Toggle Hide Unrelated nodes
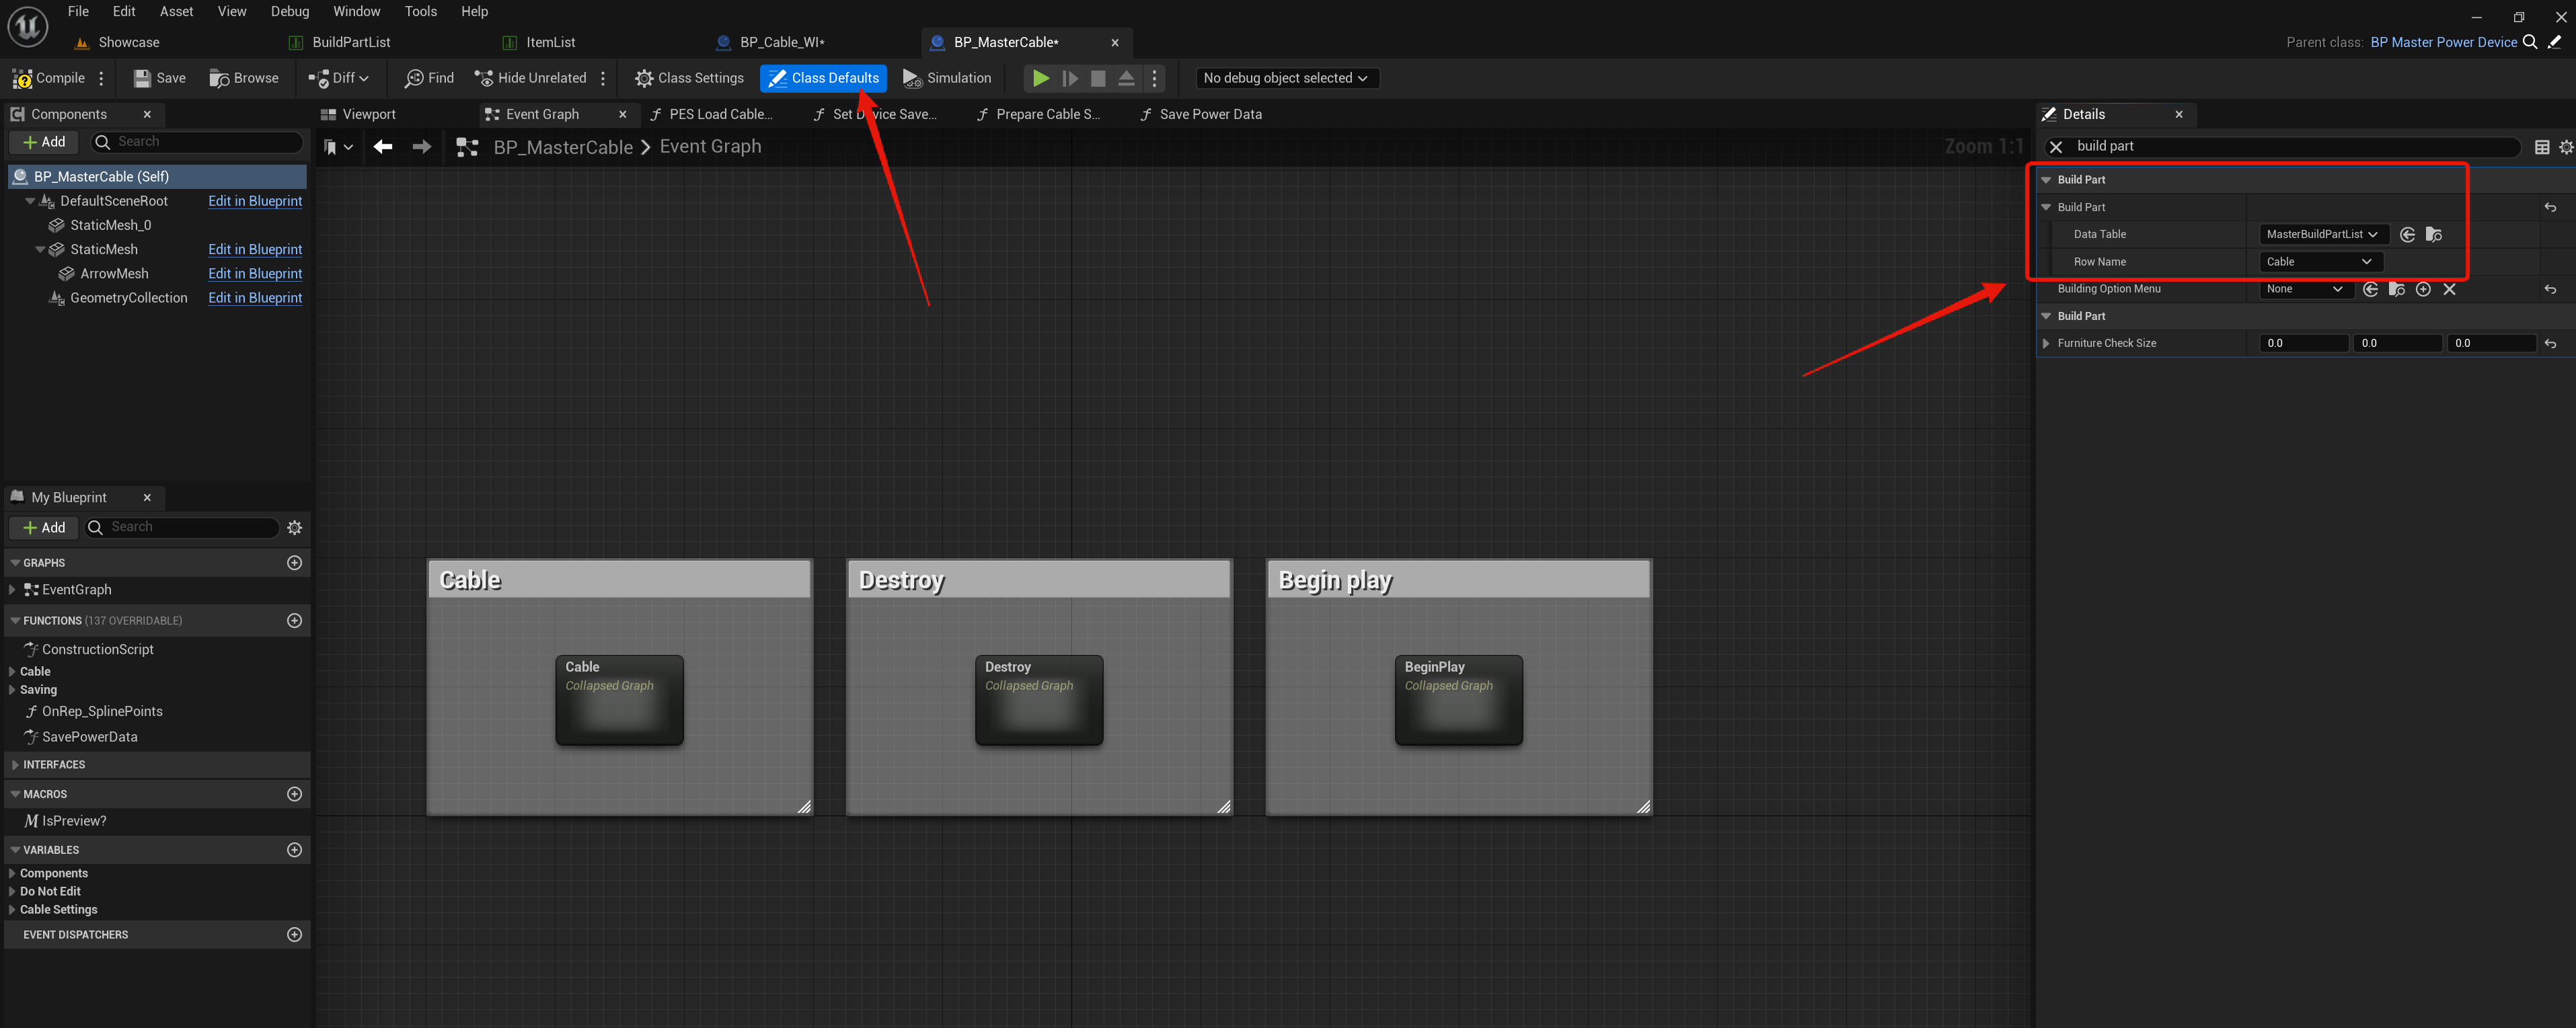The height and width of the screenshot is (1028, 2576). (x=530, y=78)
